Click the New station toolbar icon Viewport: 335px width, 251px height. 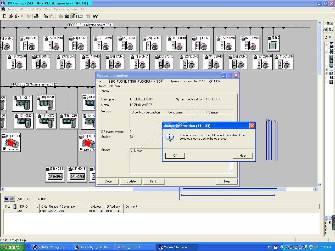click(x=5, y=16)
